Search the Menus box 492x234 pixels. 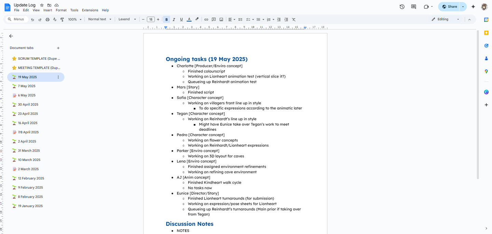16,19
